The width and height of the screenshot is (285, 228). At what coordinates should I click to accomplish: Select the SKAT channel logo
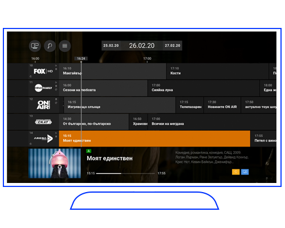point(43,122)
